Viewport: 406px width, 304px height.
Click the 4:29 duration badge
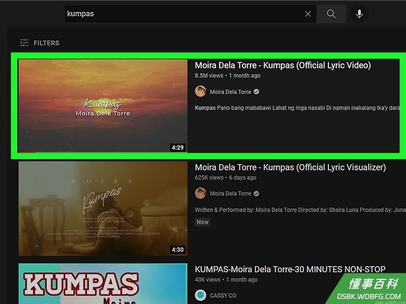pos(177,148)
